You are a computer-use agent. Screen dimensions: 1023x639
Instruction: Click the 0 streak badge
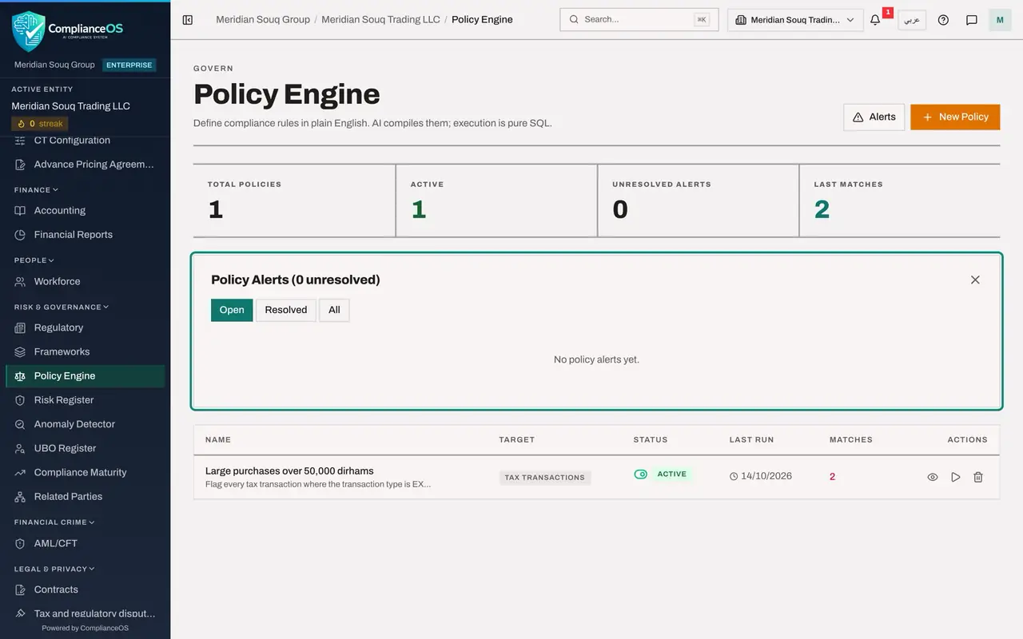(x=40, y=124)
